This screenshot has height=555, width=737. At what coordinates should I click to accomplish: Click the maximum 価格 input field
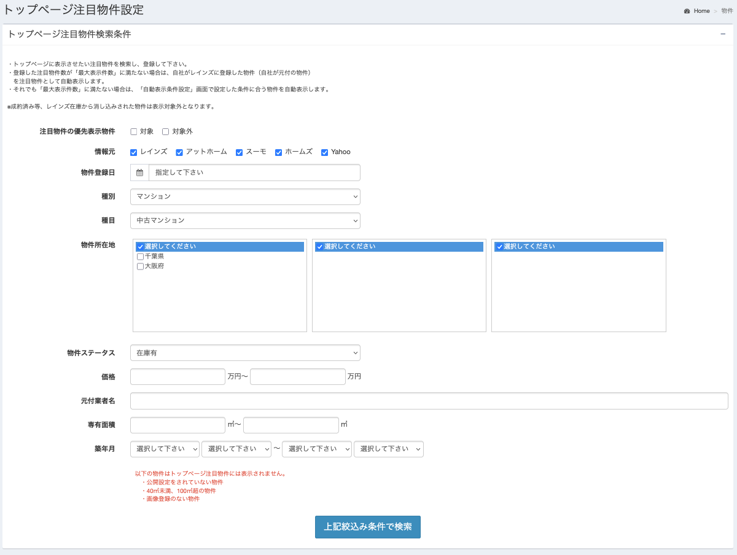click(x=298, y=376)
